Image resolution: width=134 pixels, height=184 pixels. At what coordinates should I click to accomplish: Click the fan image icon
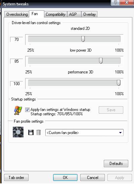point(18,132)
